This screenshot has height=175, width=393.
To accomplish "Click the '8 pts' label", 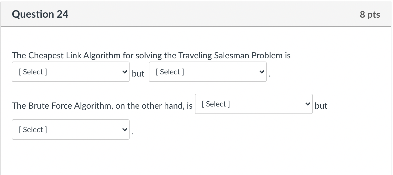I will [370, 14].
